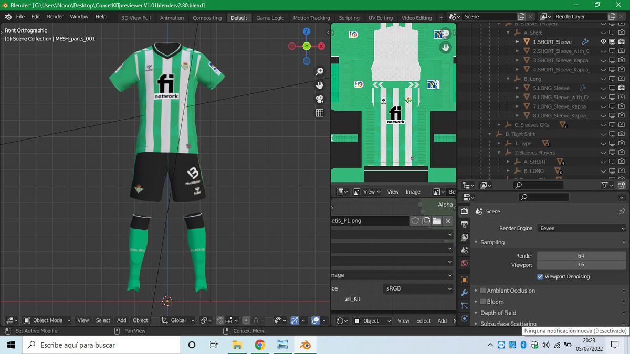Click Select in 3D viewport header
This screenshot has width=630, height=354.
(x=103, y=320)
